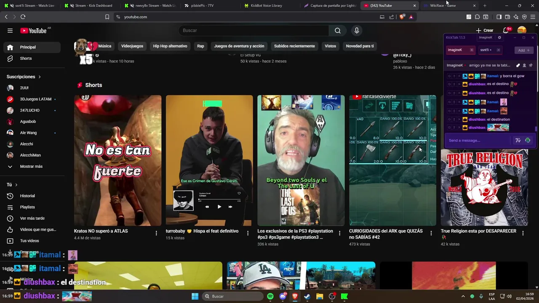Screen dimensions: 539x303
Task: Open Brave Shields lion icon
Action: [402, 17]
